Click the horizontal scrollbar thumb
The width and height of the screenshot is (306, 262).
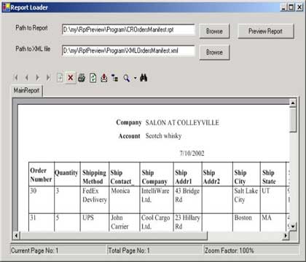click(x=114, y=235)
